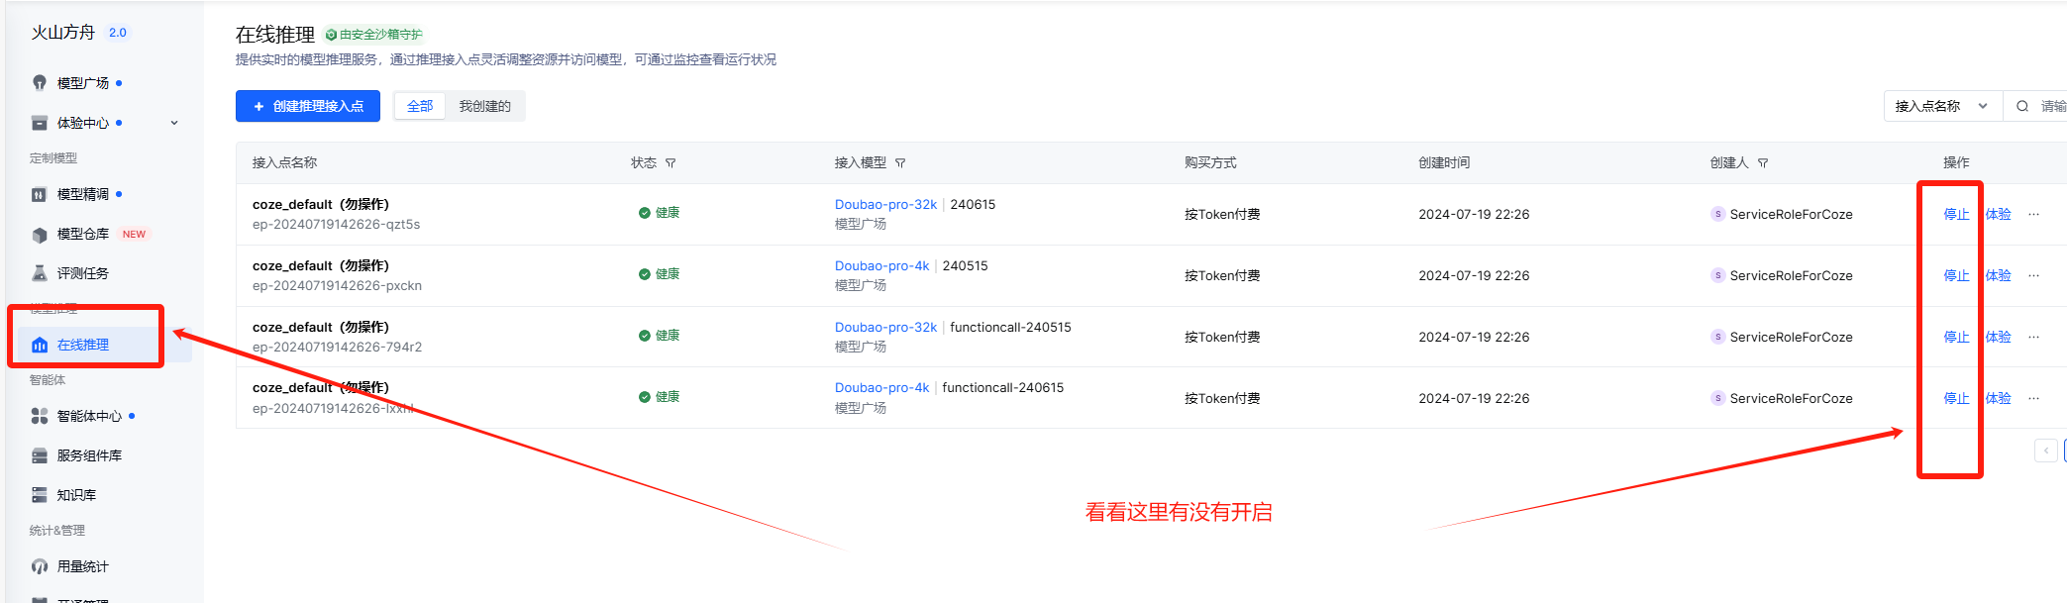Filter by 创建人 column funnel icon
Image resolution: width=2067 pixels, height=603 pixels.
click(x=1763, y=163)
